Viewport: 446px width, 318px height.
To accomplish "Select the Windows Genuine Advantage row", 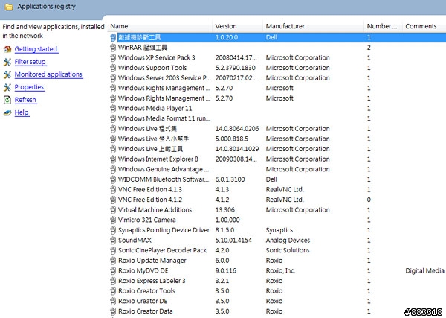I will coord(277,169).
